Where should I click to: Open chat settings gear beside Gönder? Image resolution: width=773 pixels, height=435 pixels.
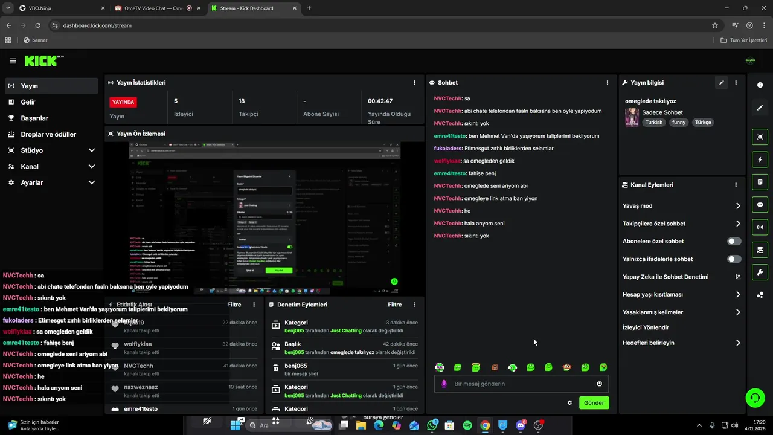pyautogui.click(x=569, y=403)
